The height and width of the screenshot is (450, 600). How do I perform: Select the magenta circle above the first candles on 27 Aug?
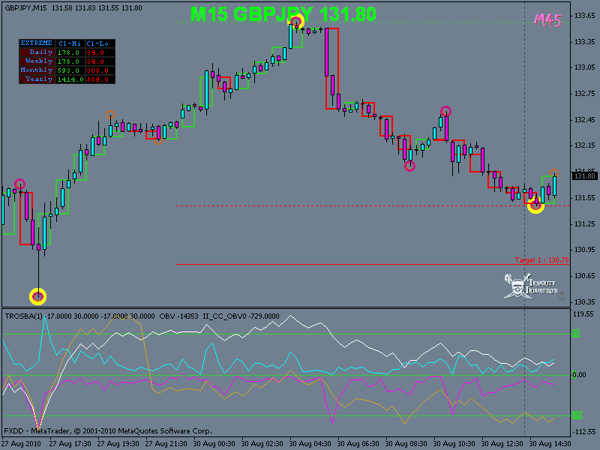tap(20, 184)
